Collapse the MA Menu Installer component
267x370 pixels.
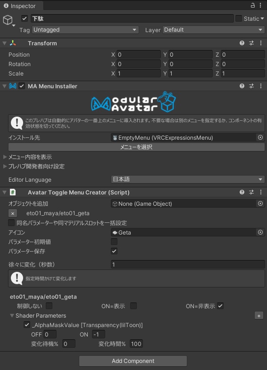tap(4, 86)
